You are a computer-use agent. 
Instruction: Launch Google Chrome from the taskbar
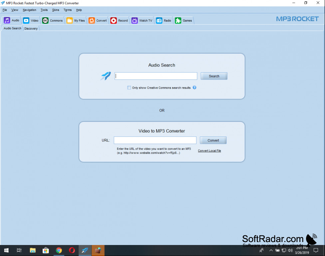[59, 250]
